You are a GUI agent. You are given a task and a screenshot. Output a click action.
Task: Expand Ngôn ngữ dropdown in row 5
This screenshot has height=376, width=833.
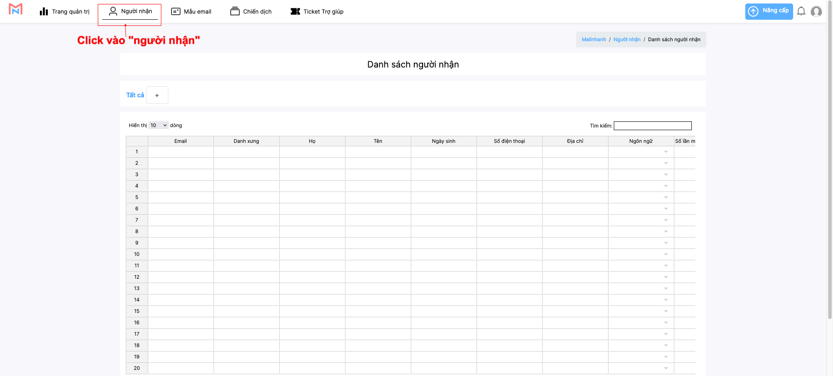pos(666,198)
